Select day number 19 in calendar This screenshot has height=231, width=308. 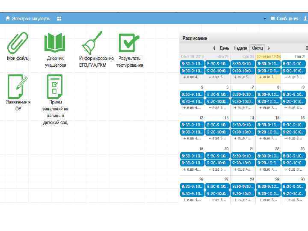(x=201, y=149)
